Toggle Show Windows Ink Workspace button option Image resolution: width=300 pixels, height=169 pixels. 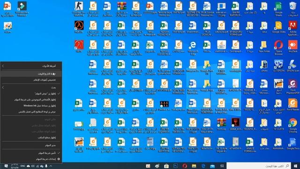[31, 106]
